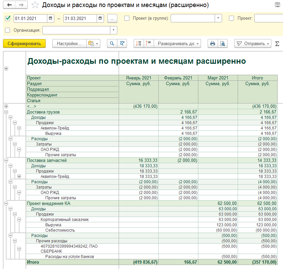Viewport: 283px width, 269px height.
Task: Open the Организация dropdown arrow
Action: [114, 30]
